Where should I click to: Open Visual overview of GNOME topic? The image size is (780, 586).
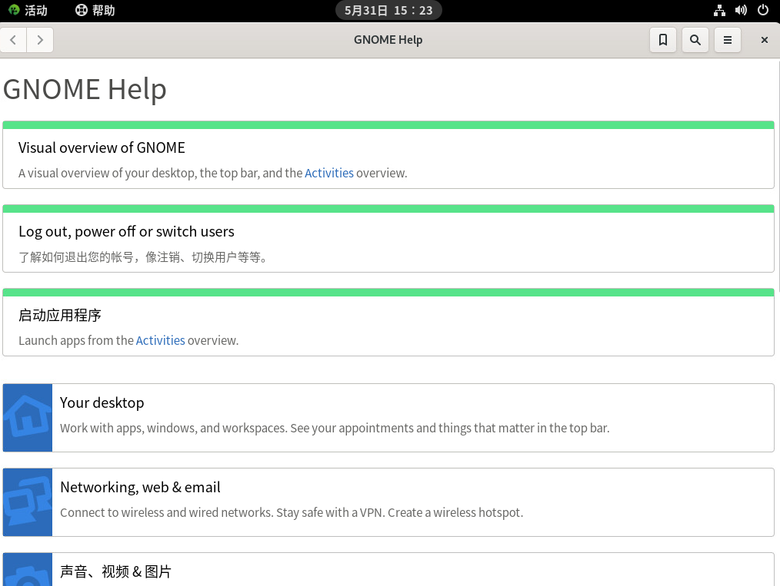(x=102, y=147)
